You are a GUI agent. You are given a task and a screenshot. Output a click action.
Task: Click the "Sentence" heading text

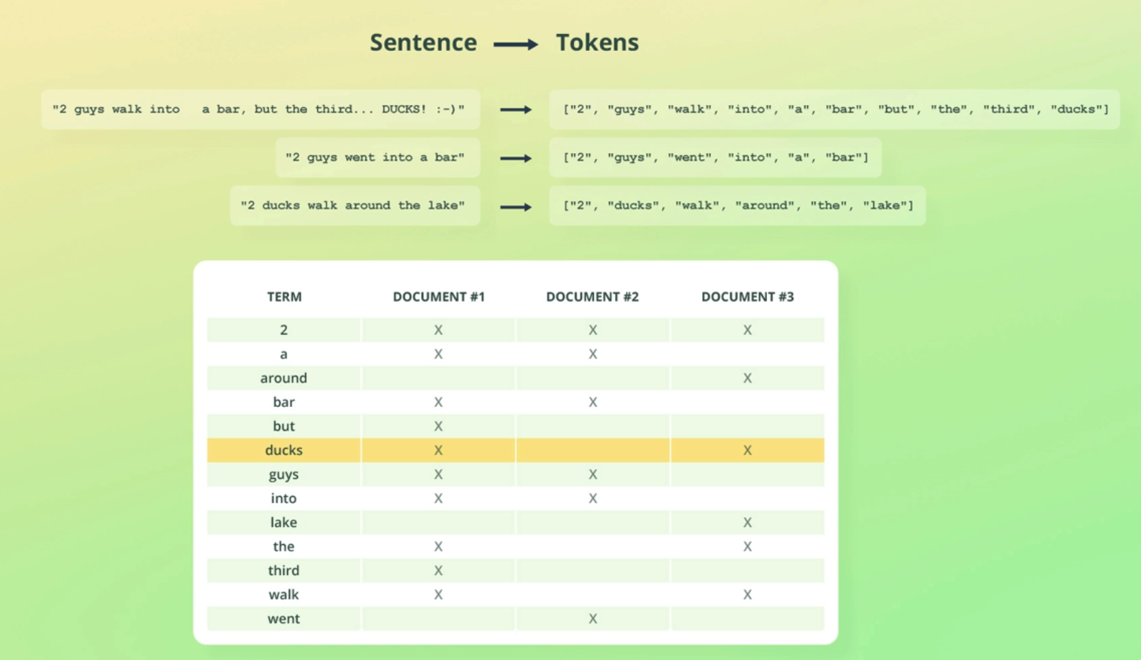point(423,43)
